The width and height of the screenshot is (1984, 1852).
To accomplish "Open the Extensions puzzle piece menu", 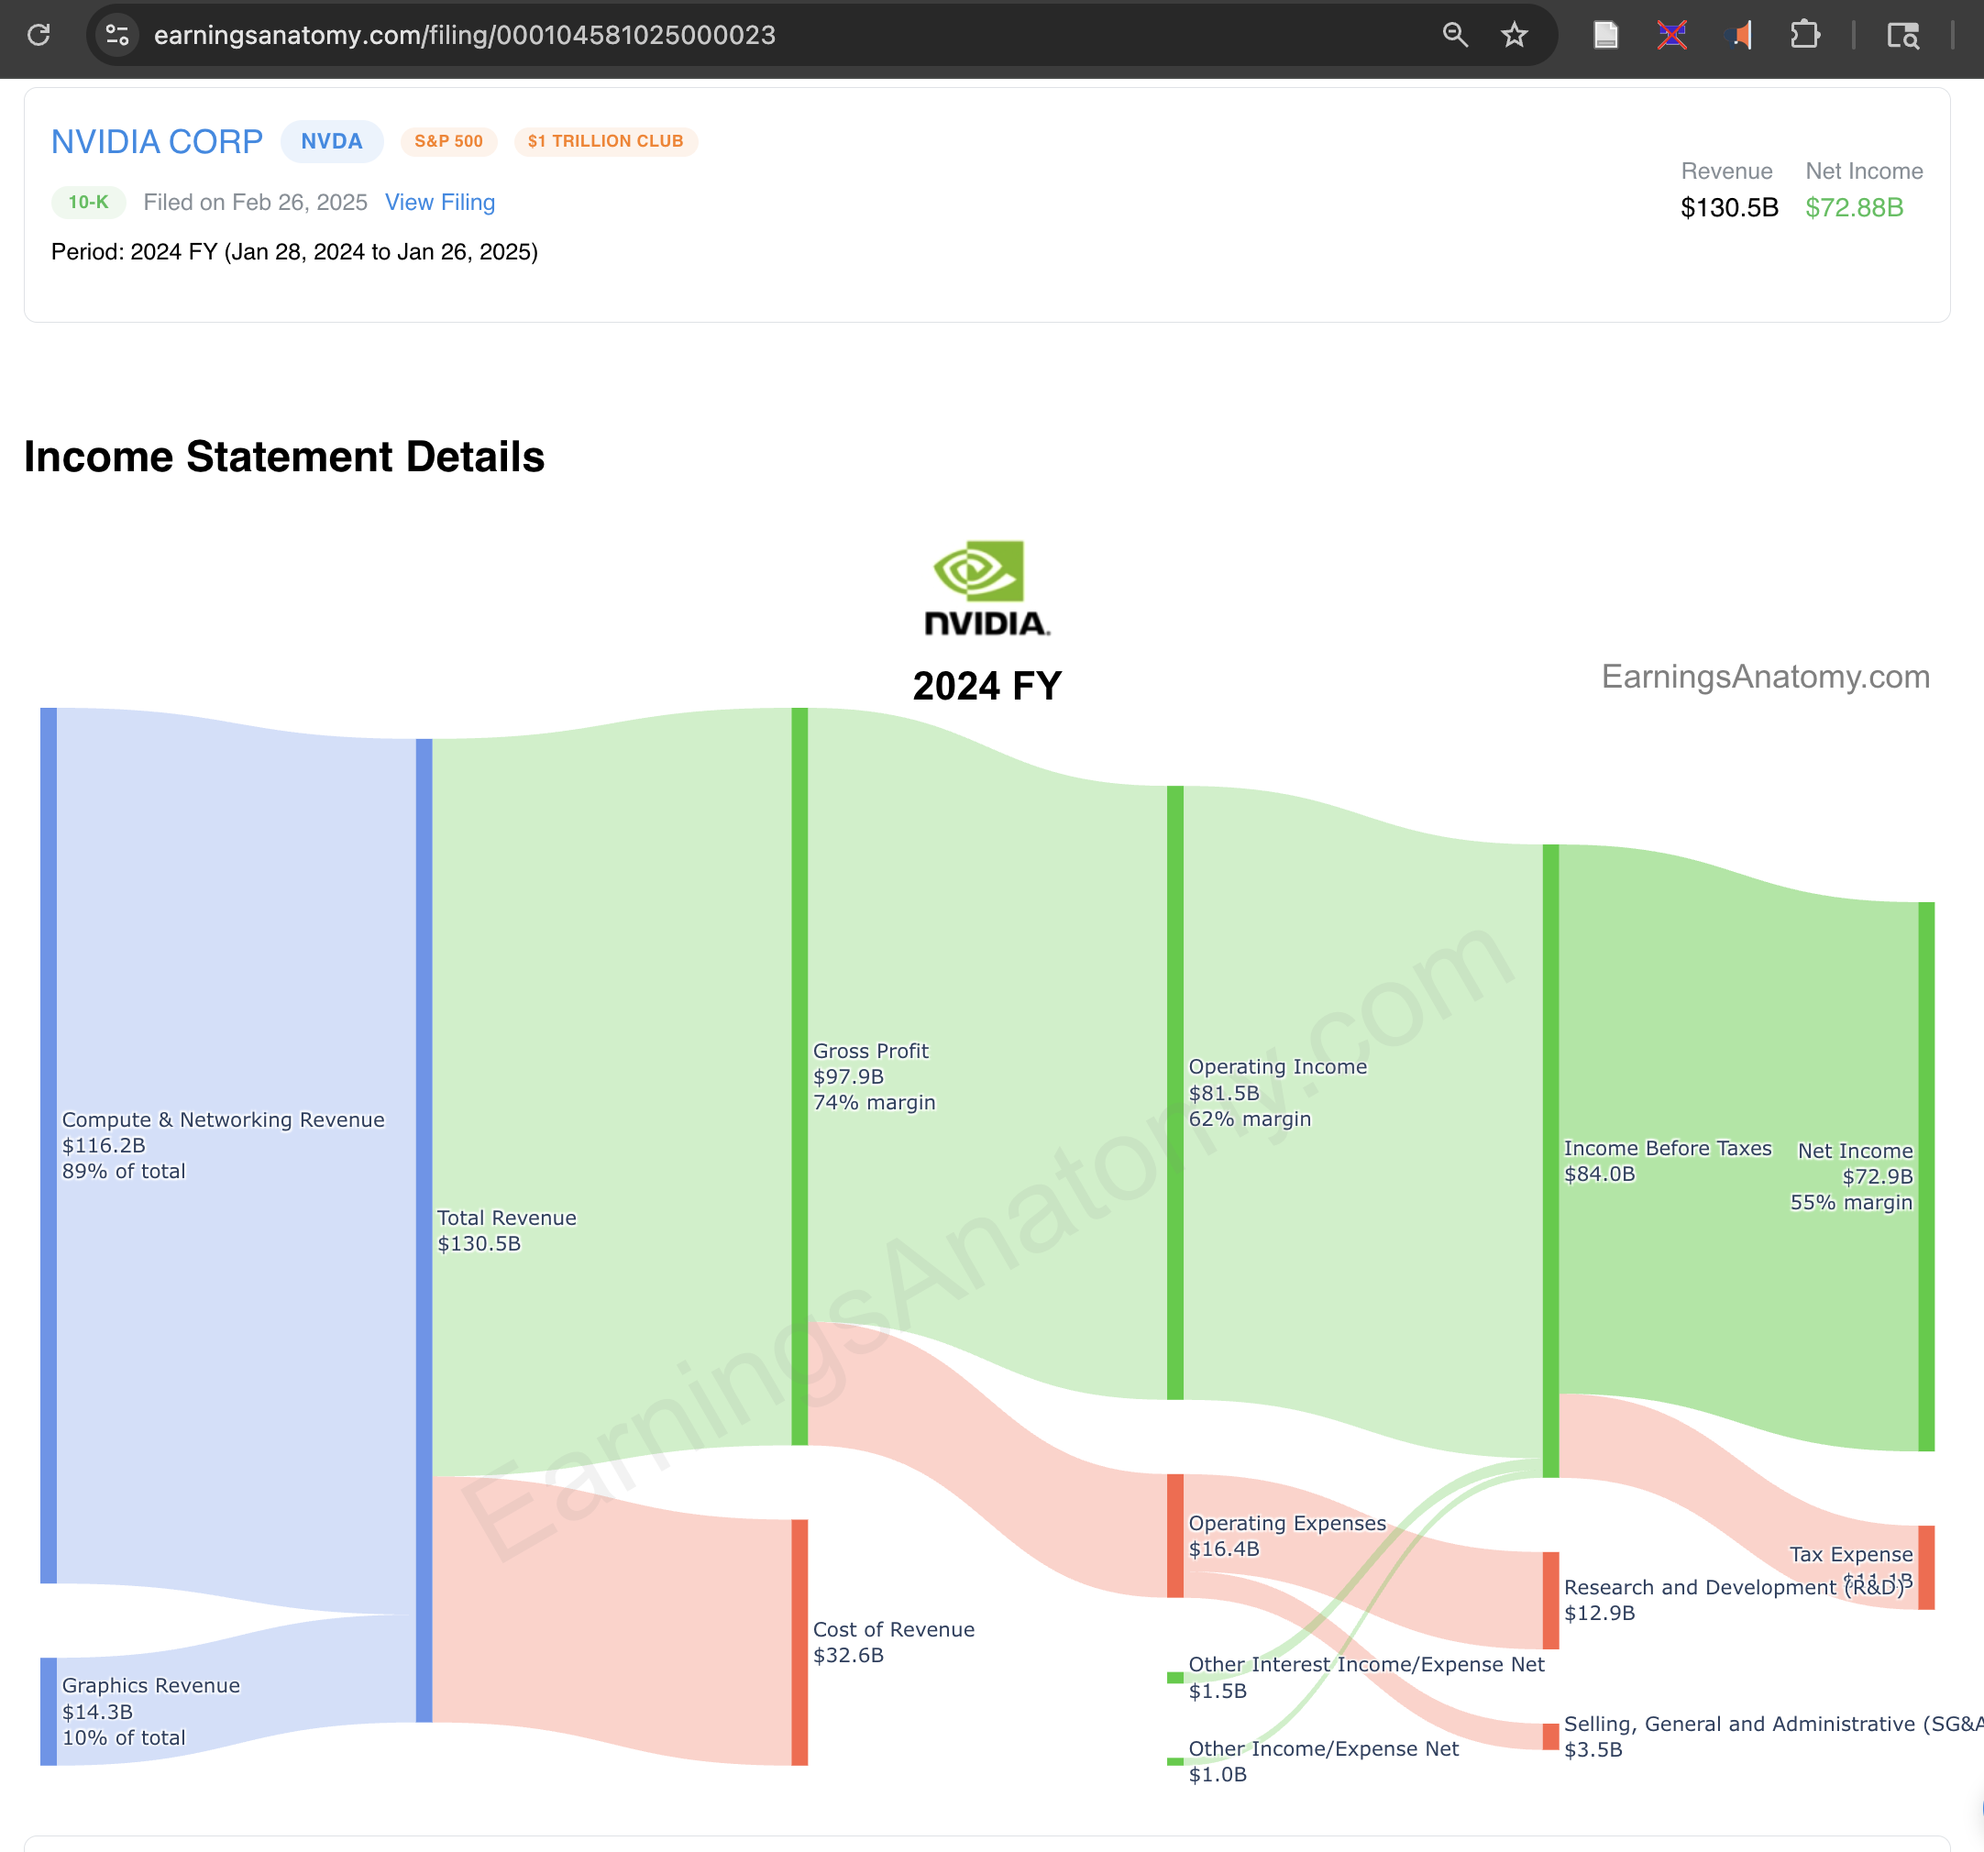I will [x=1804, y=35].
